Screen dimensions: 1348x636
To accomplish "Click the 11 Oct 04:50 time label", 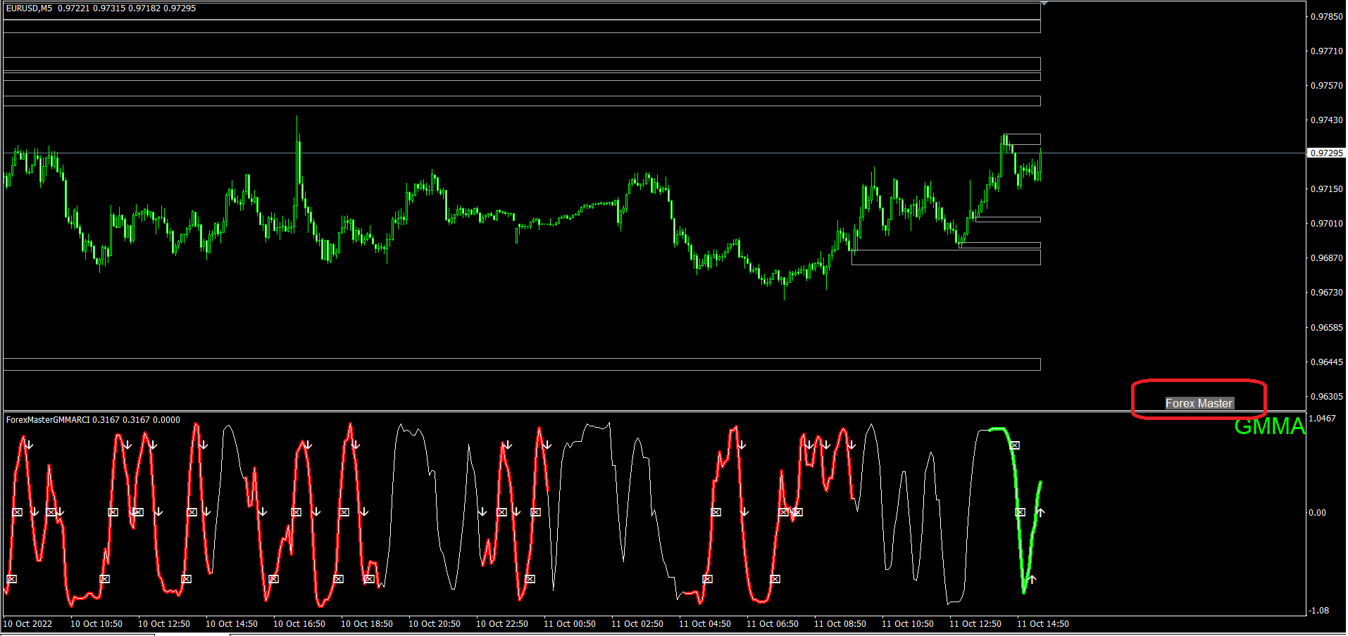I will point(705,624).
